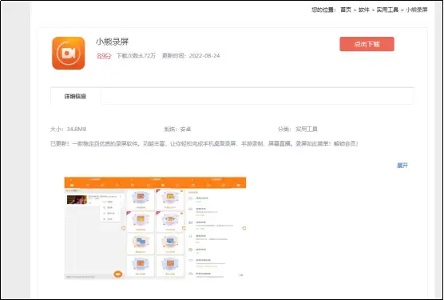Viewport: 444px width, 300px height.
Task: Click the 系统:安卓 text
Action: tap(177, 130)
